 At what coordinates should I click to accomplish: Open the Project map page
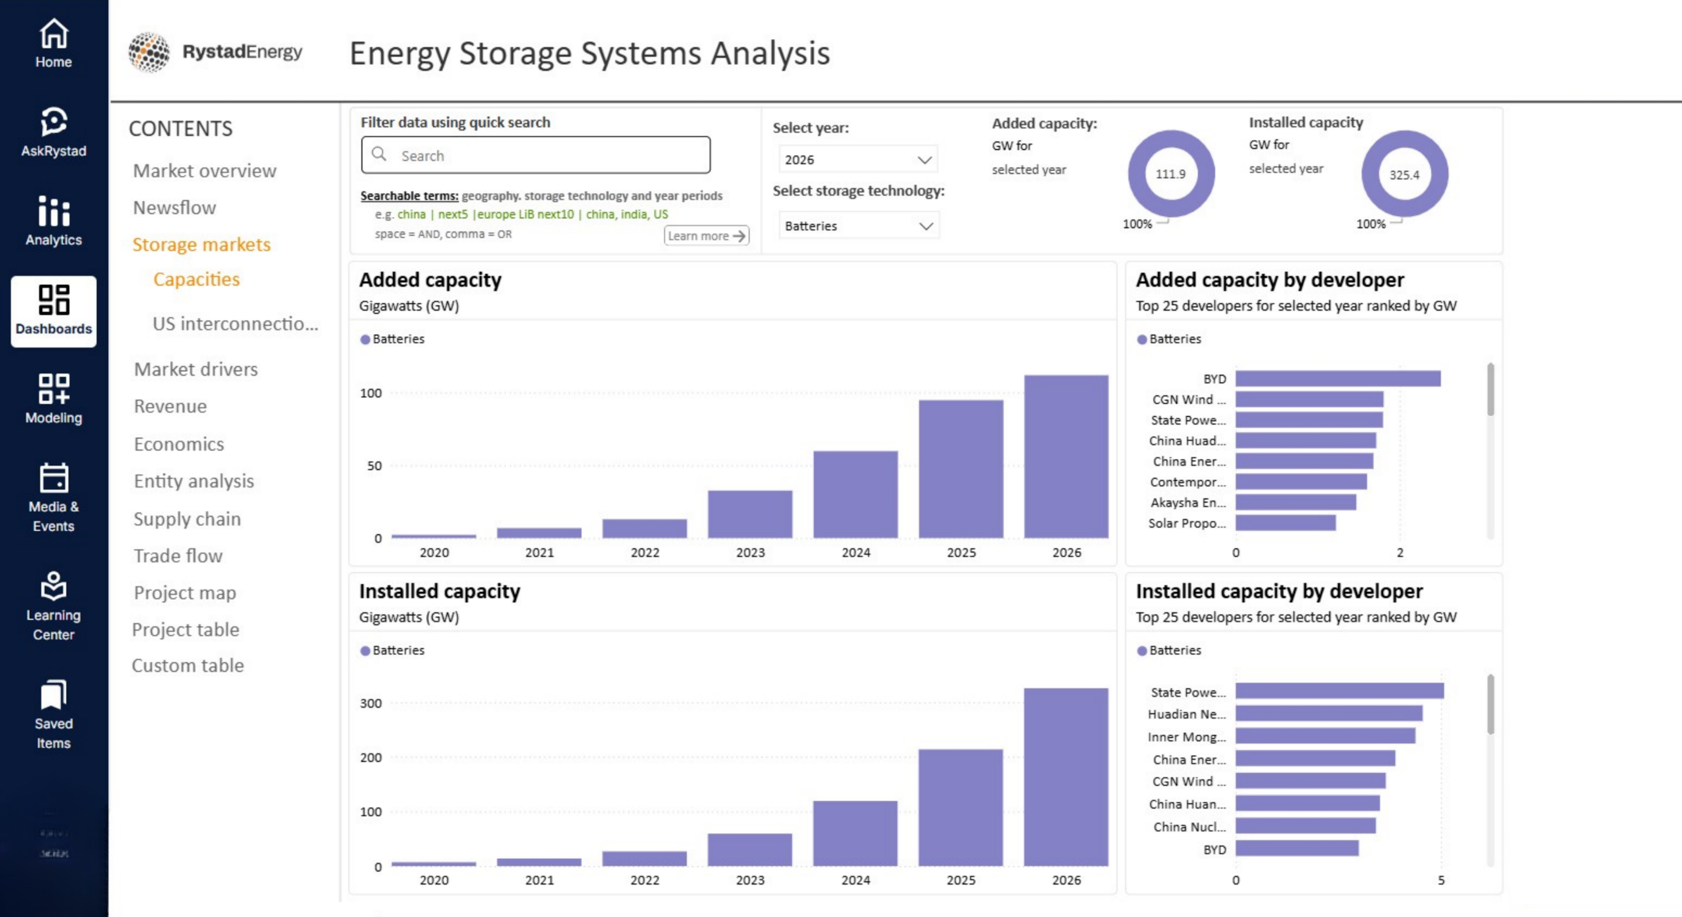(x=185, y=593)
